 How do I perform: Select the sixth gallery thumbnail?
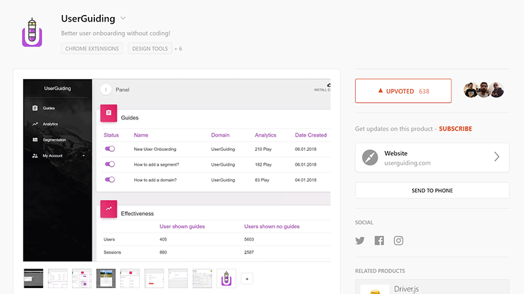pos(154,278)
